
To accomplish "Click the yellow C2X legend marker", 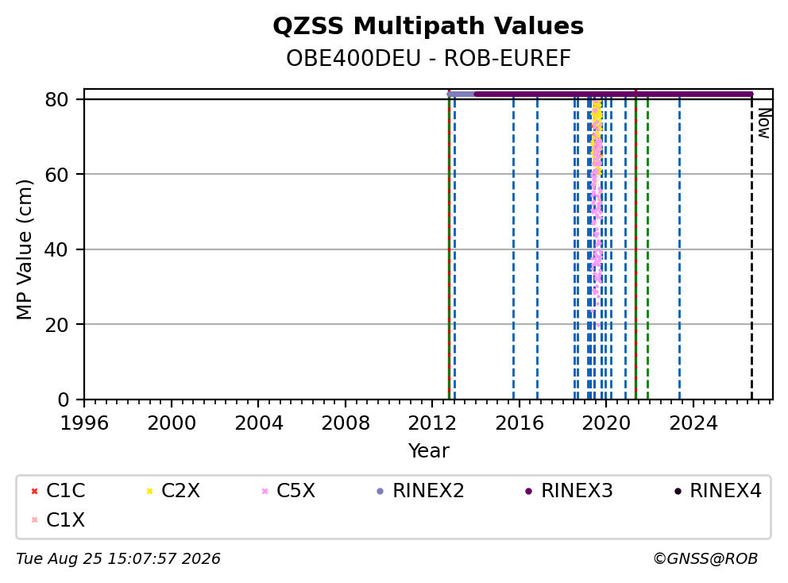I will [149, 491].
